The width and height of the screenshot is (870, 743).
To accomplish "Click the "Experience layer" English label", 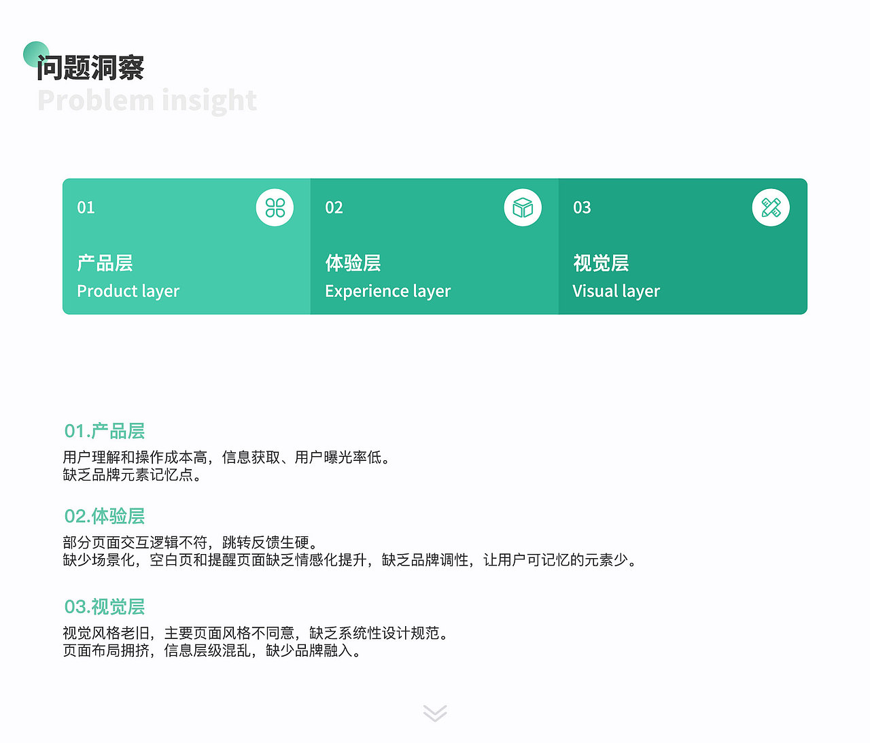I will 387,292.
